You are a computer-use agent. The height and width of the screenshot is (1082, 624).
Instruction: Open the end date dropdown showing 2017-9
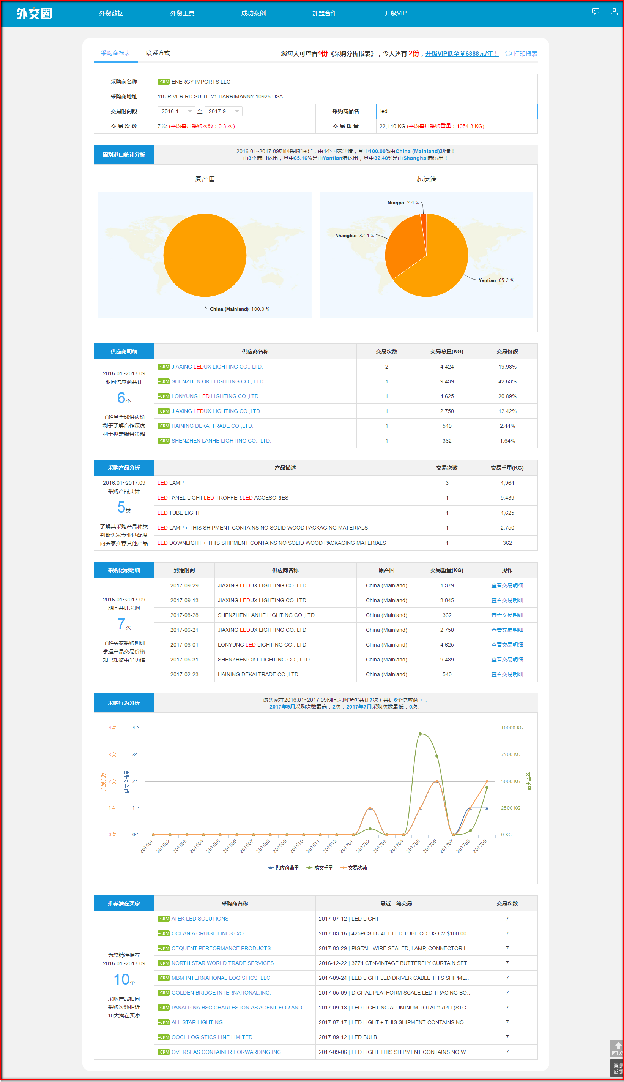pos(223,111)
